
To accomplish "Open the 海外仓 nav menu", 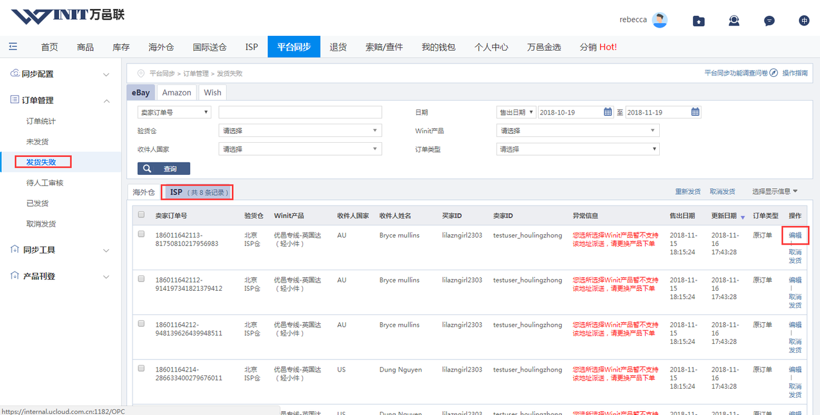I will pos(161,47).
